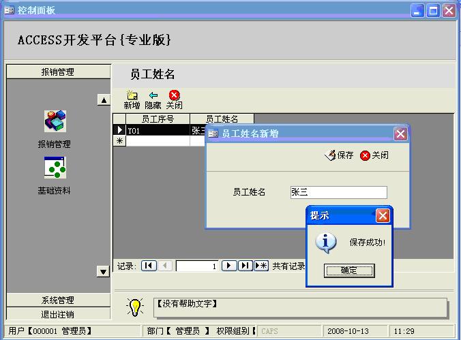Screen dimensions: 461x340
Task: Go to previous record navigation button
Action: click(x=164, y=266)
